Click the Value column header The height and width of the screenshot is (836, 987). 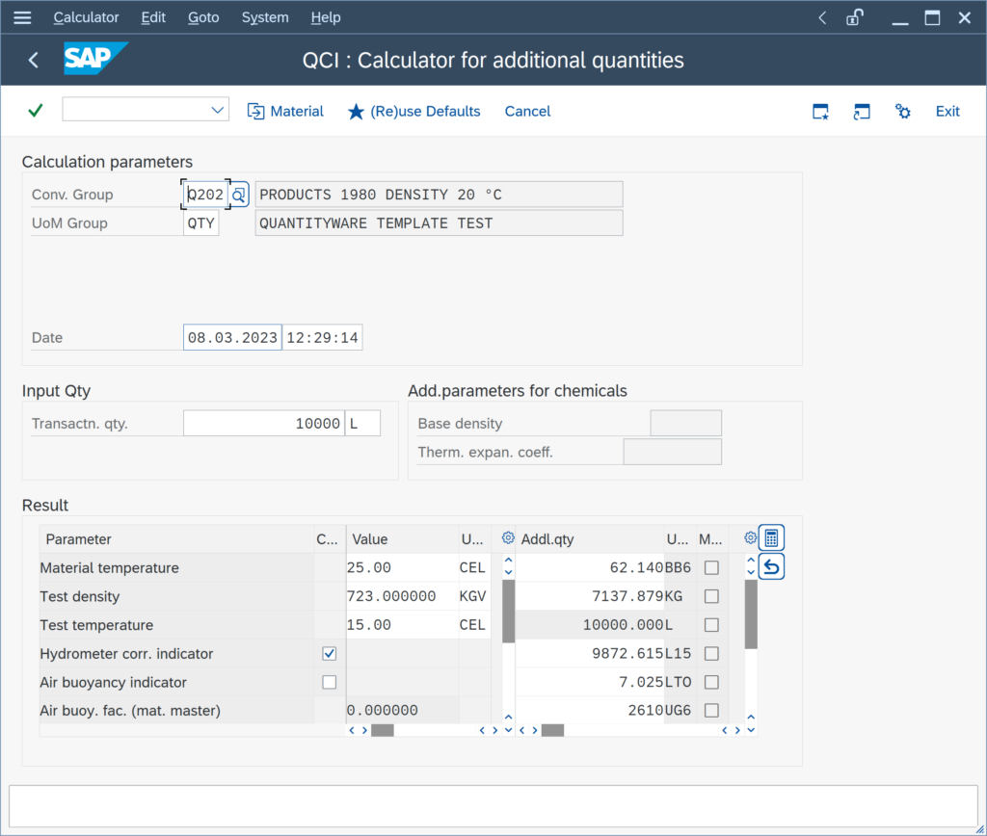(402, 539)
